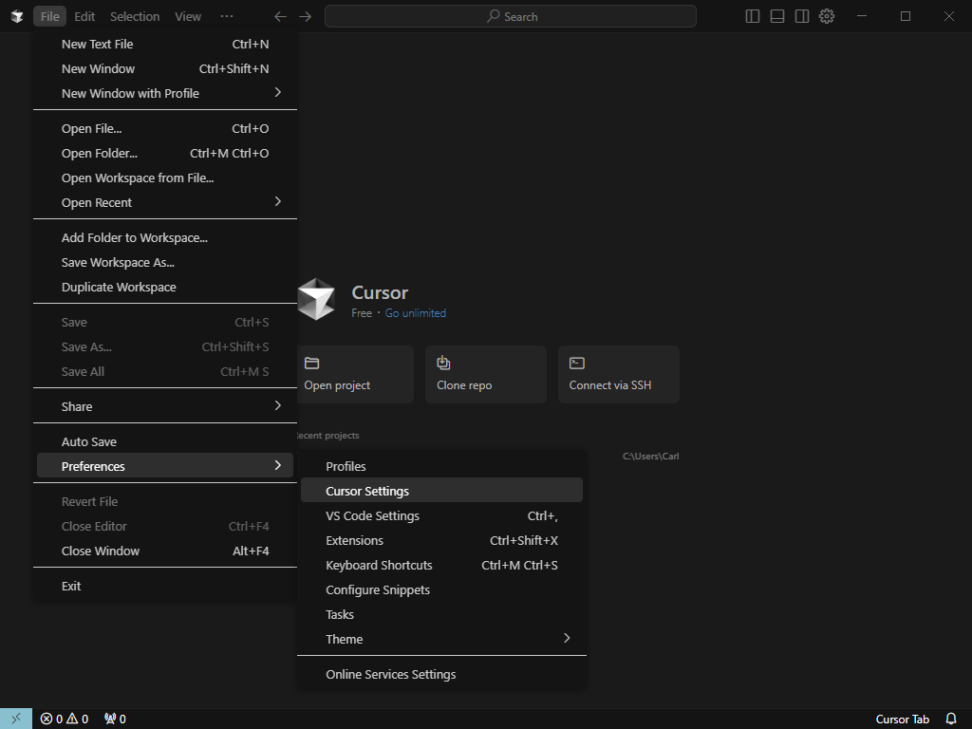Toggle the secondary sidebar layout icon

tap(802, 17)
